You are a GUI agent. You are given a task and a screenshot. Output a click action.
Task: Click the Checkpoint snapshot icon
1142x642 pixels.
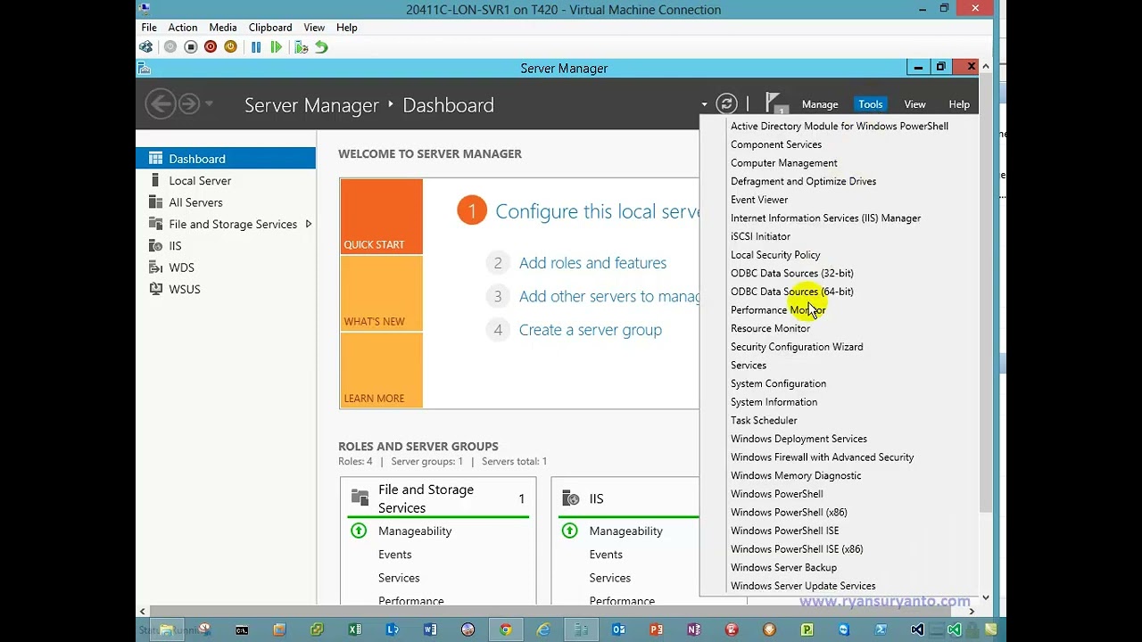point(302,47)
